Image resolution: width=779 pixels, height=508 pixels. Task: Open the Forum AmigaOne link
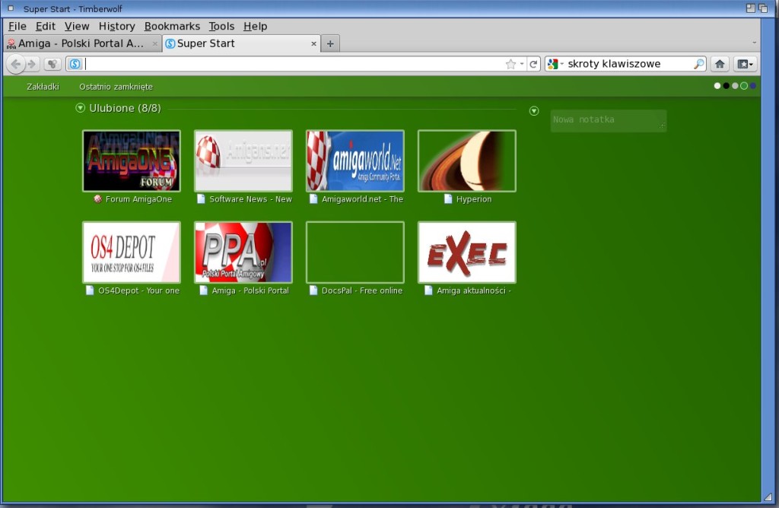coord(138,199)
